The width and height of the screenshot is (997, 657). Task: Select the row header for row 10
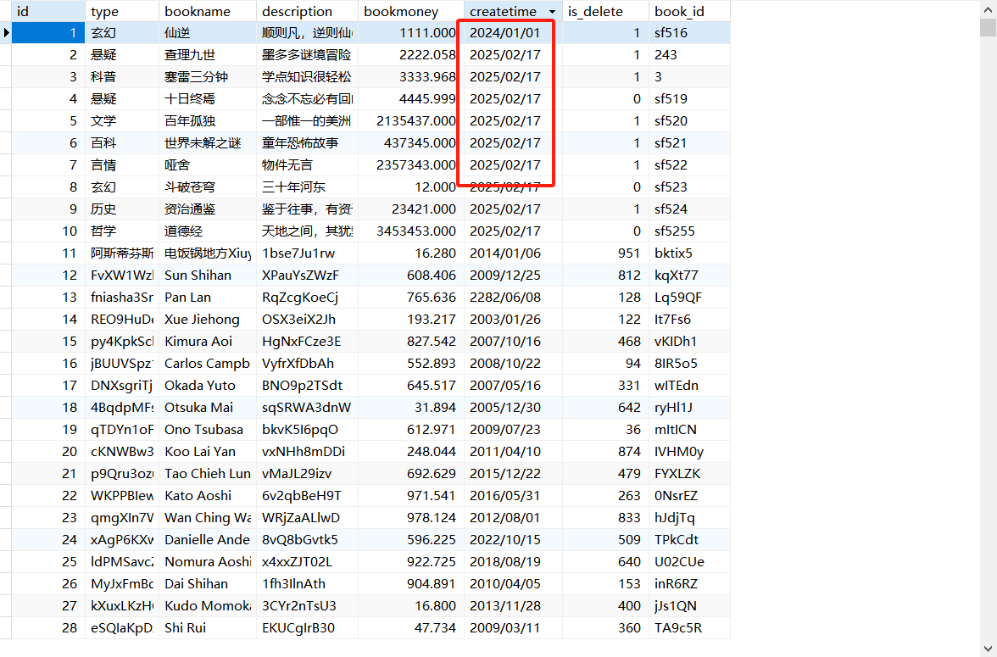7,231
